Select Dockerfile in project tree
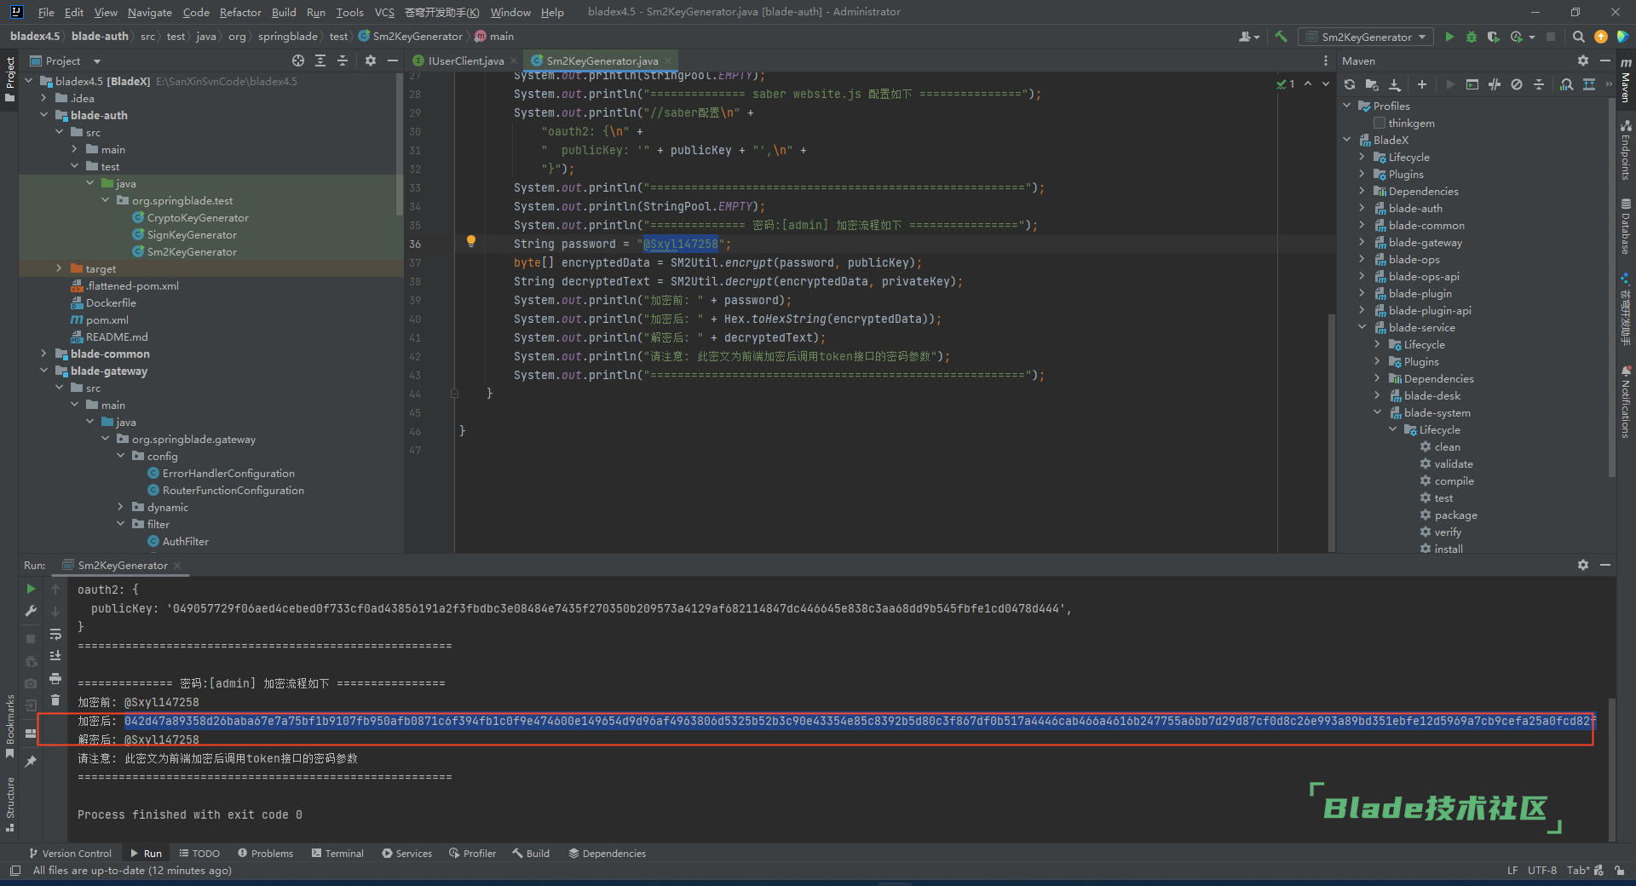This screenshot has height=886, width=1636. coord(111,302)
